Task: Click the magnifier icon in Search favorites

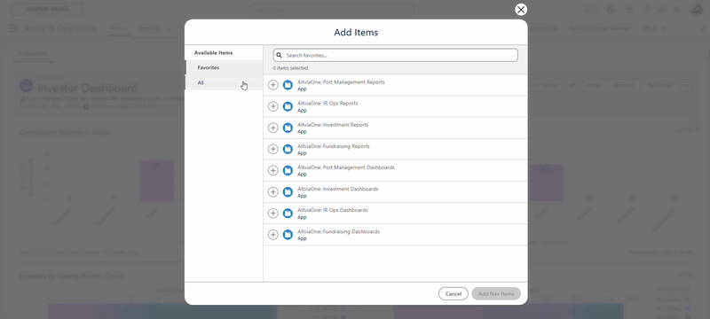Action: pos(280,55)
